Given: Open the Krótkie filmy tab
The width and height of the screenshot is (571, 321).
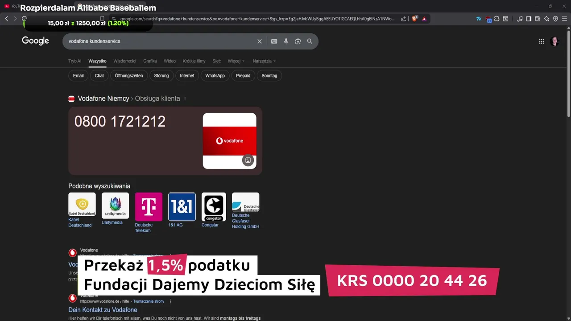Looking at the screenshot, I should click(x=194, y=61).
